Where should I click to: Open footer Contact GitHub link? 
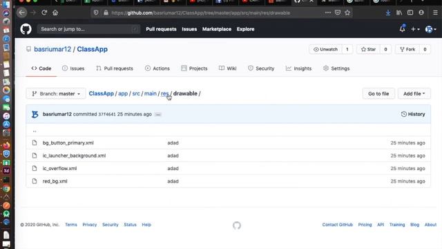(338, 225)
